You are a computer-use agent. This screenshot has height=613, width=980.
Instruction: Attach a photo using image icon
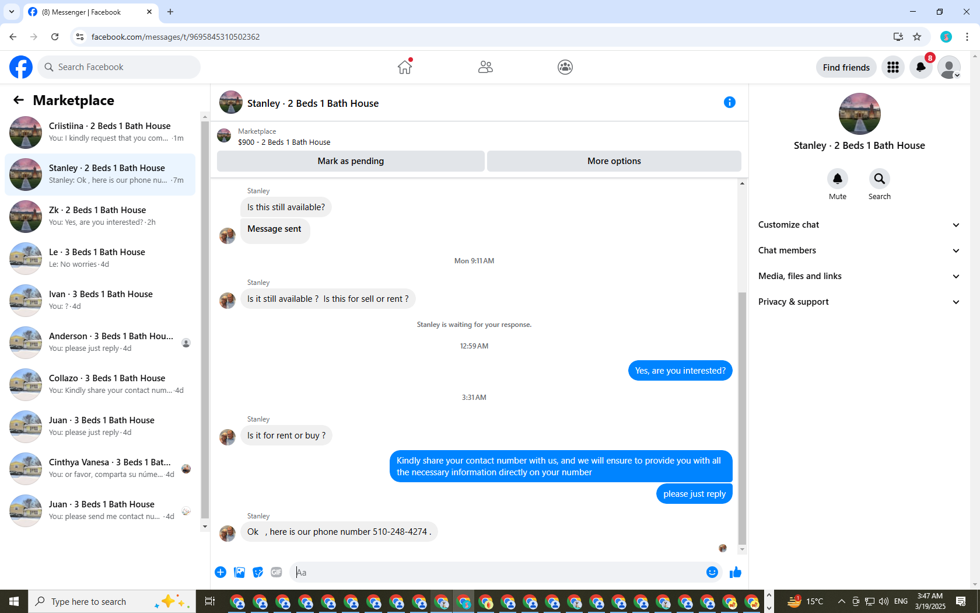(x=239, y=572)
